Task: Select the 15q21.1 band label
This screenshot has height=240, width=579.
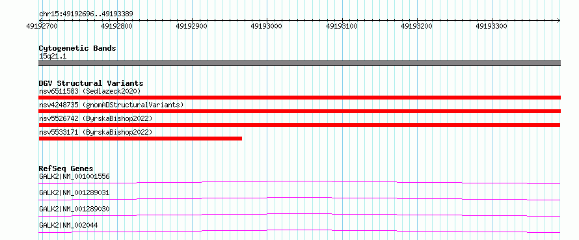Action: pyautogui.click(x=53, y=57)
